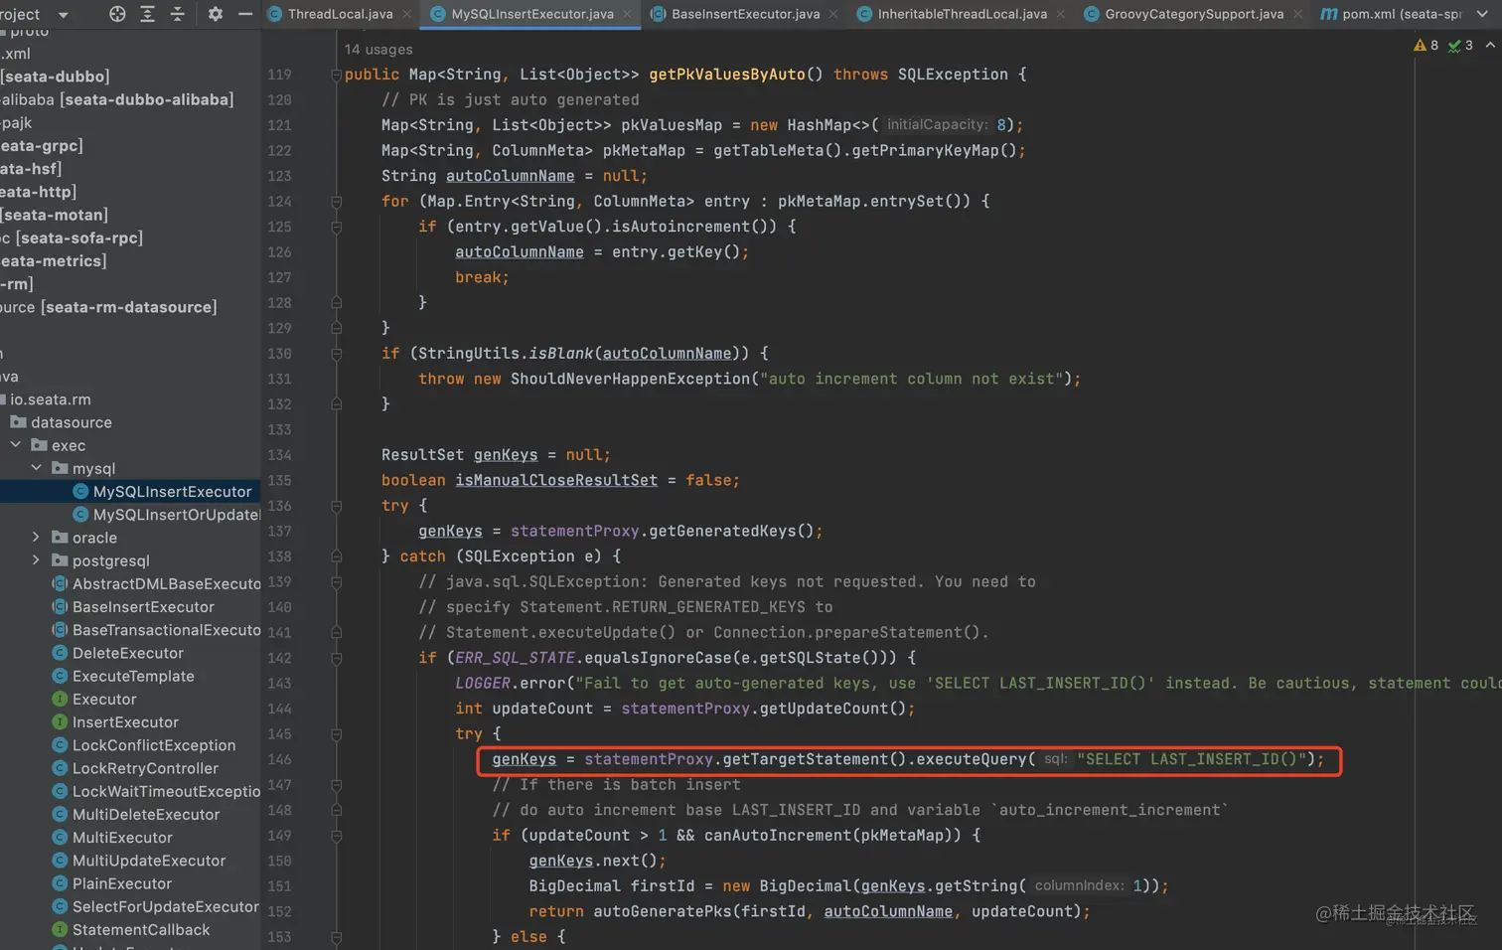Screen dimensions: 1502x950
Task: Click the class icon beside MultiExecutor
Action: coord(60,838)
